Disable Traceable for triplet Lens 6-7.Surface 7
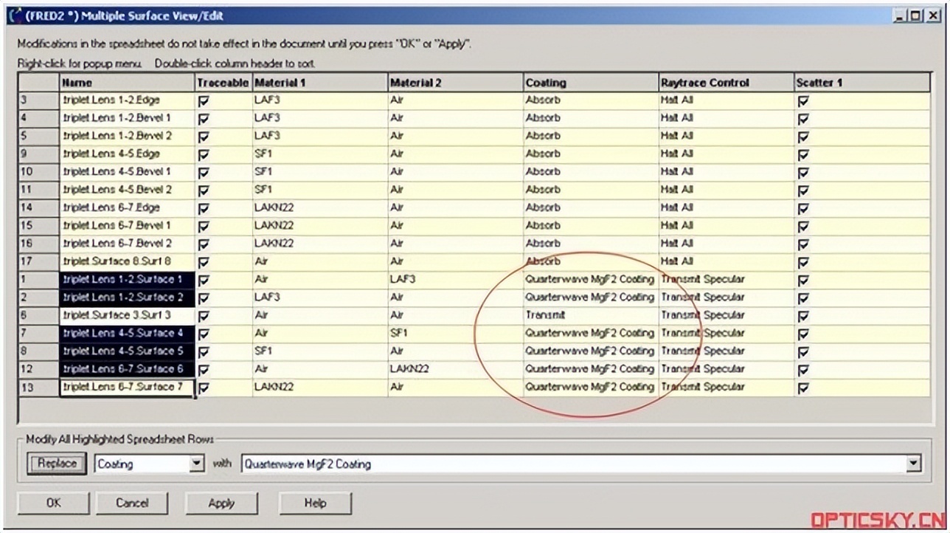 204,387
